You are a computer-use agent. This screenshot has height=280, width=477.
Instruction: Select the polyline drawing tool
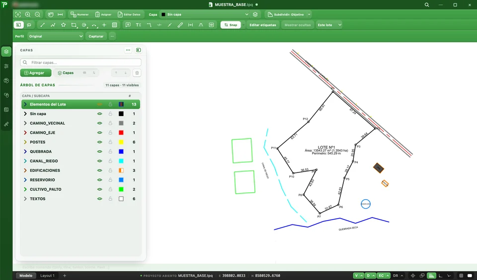click(x=53, y=25)
